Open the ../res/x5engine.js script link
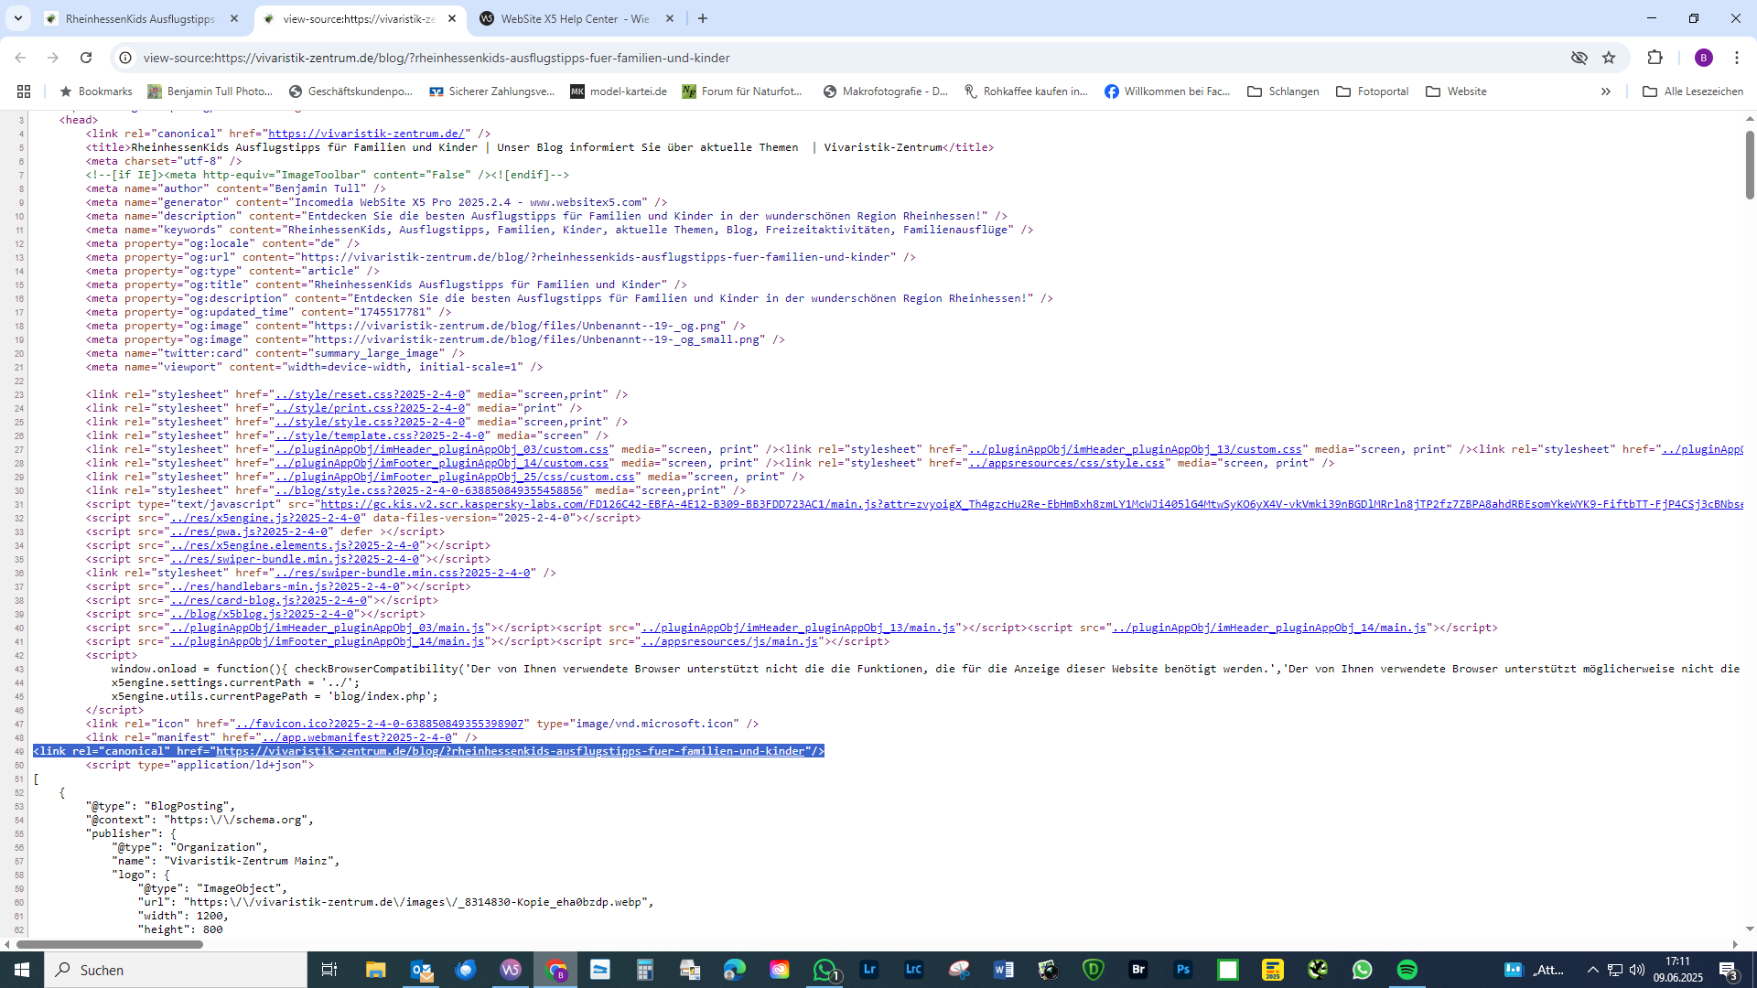 coord(265,518)
